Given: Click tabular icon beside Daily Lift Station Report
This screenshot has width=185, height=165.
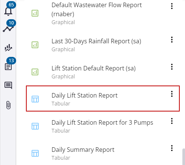Looking at the screenshot, I should tap(35, 99).
